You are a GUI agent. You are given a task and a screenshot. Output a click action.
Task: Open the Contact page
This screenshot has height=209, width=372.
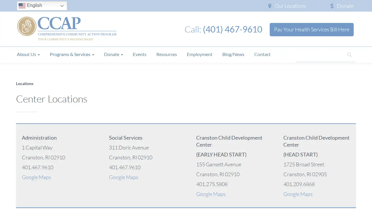pyautogui.click(x=262, y=54)
